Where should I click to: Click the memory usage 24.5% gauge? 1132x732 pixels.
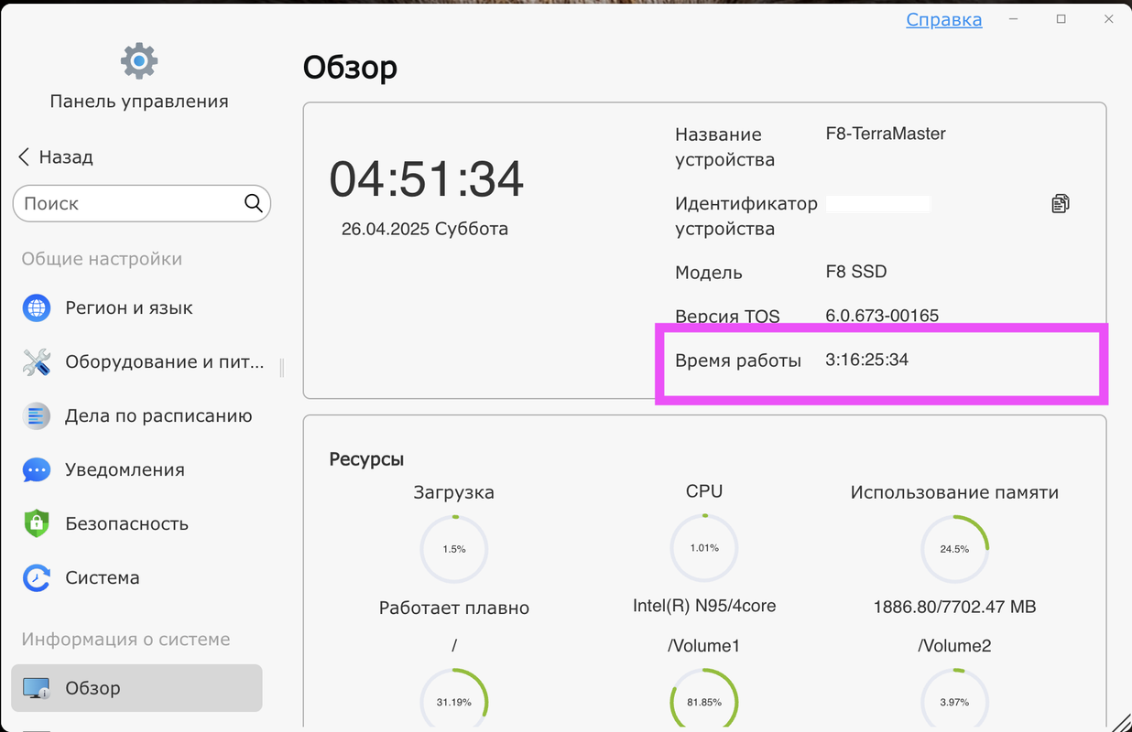(x=954, y=549)
